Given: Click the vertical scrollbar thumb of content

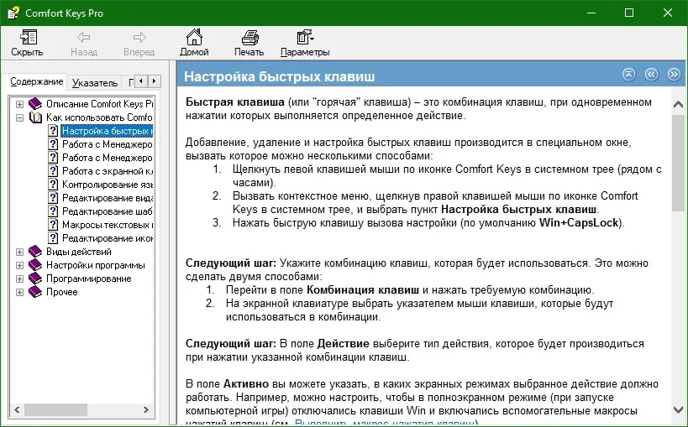Looking at the screenshot, I should 679,162.
